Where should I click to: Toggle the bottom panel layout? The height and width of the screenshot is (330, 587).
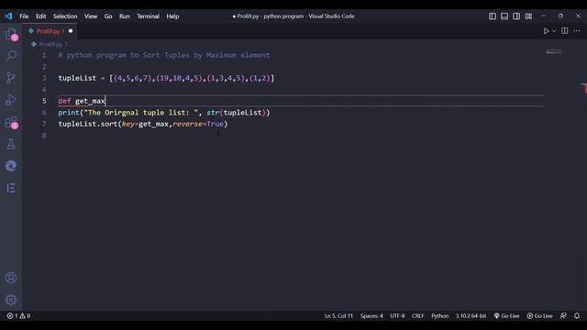pyautogui.click(x=504, y=16)
